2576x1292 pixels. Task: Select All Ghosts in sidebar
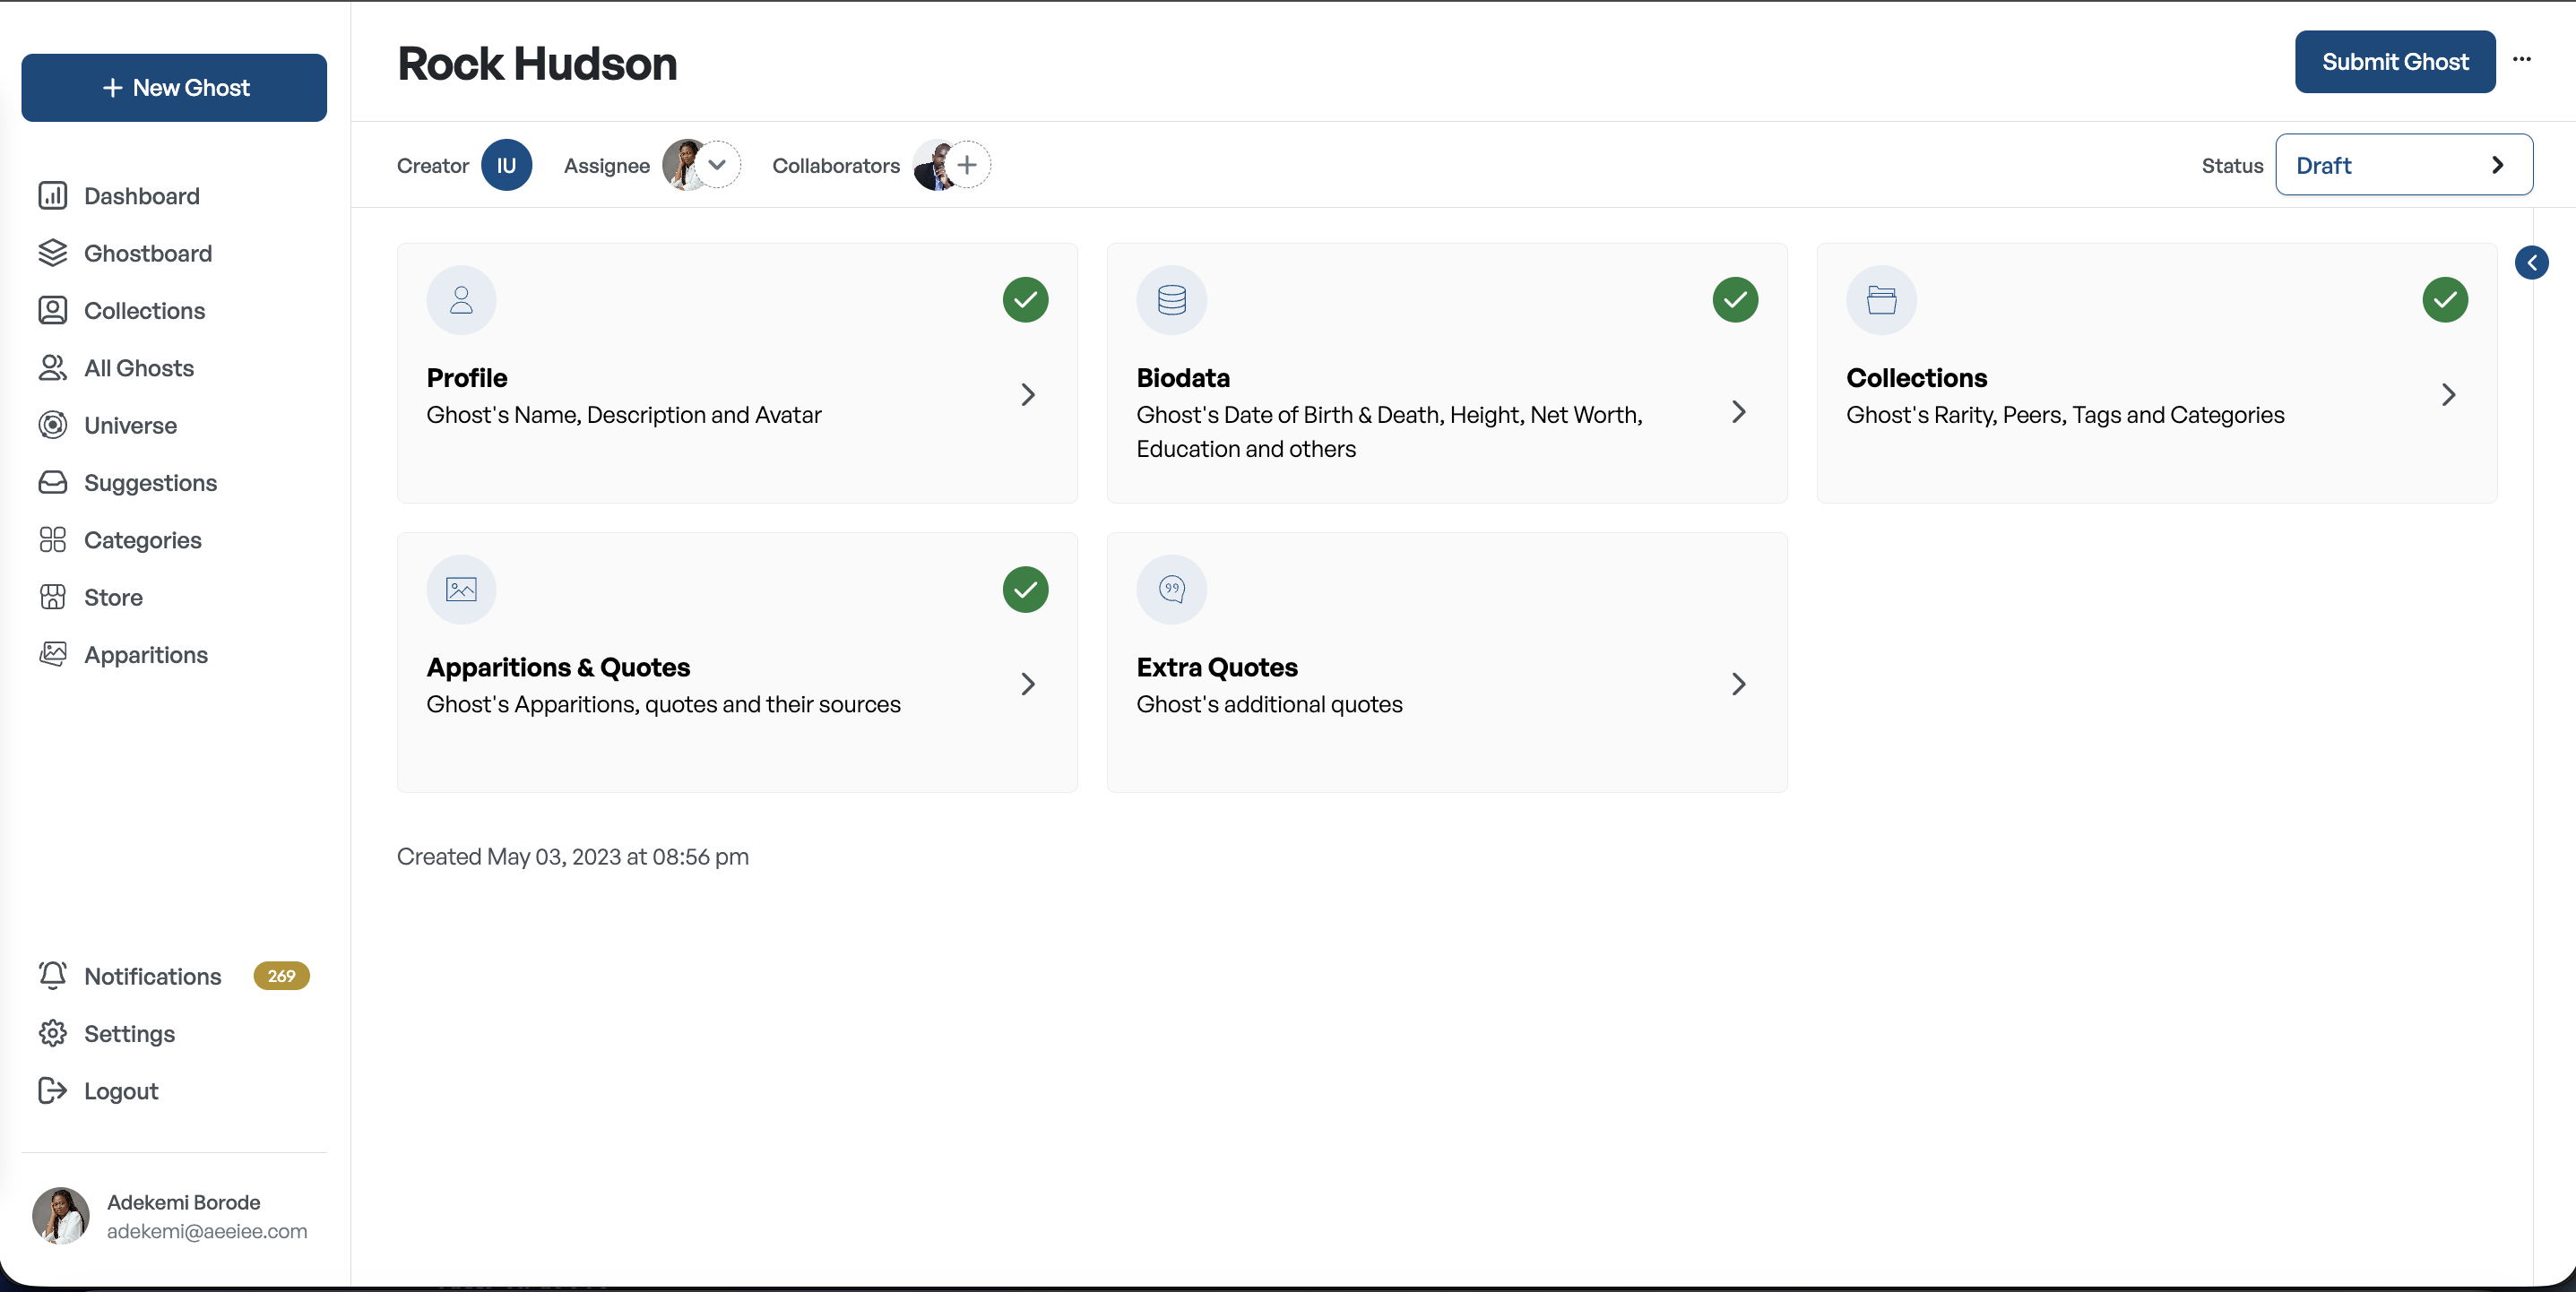[x=139, y=368]
